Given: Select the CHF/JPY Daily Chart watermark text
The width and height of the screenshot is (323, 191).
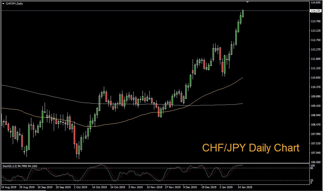Looking at the screenshot, I should tap(250, 148).
